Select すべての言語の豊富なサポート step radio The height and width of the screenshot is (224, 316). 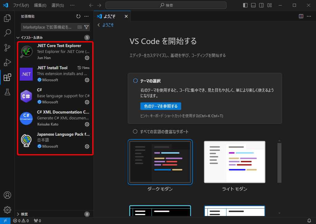click(135, 132)
